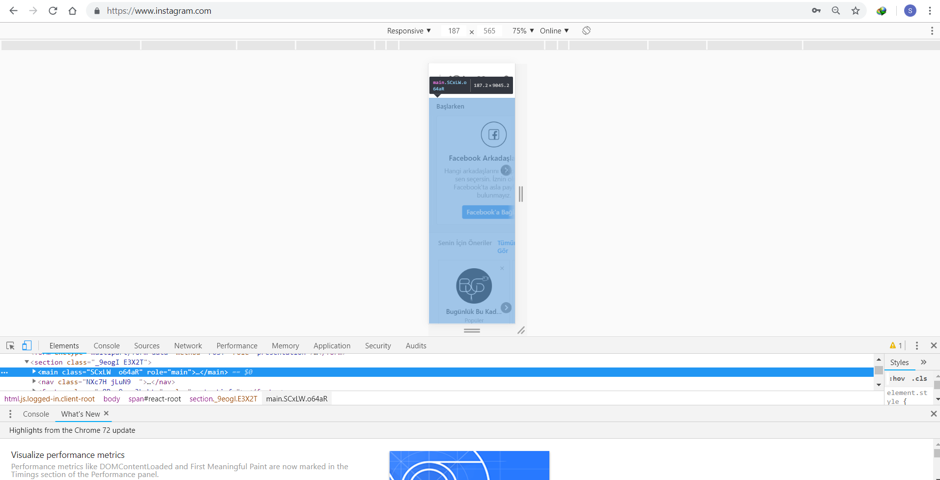Click the viewport height field 565
This screenshot has height=480, width=940.
pyautogui.click(x=489, y=31)
